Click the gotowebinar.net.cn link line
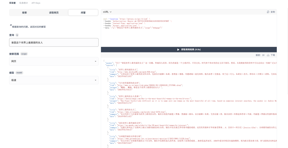The width and height of the screenshot is (288, 148). click(150, 139)
